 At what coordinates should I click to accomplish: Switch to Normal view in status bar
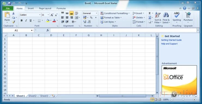(x=152, y=99)
